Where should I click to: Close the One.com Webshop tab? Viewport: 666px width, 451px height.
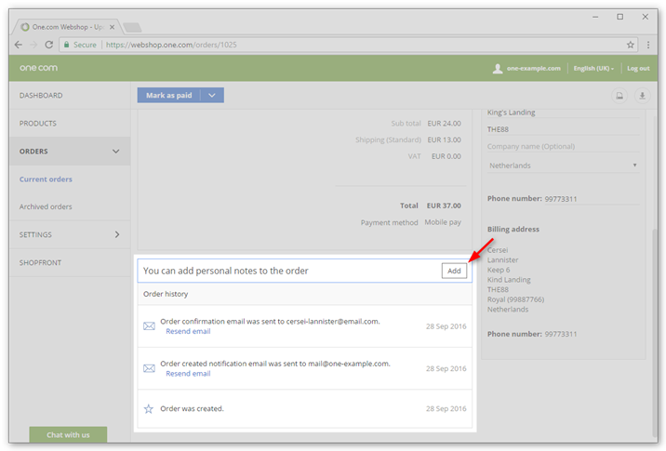(113, 27)
